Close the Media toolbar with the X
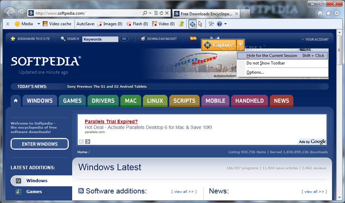The image size is (345, 203). point(8,24)
